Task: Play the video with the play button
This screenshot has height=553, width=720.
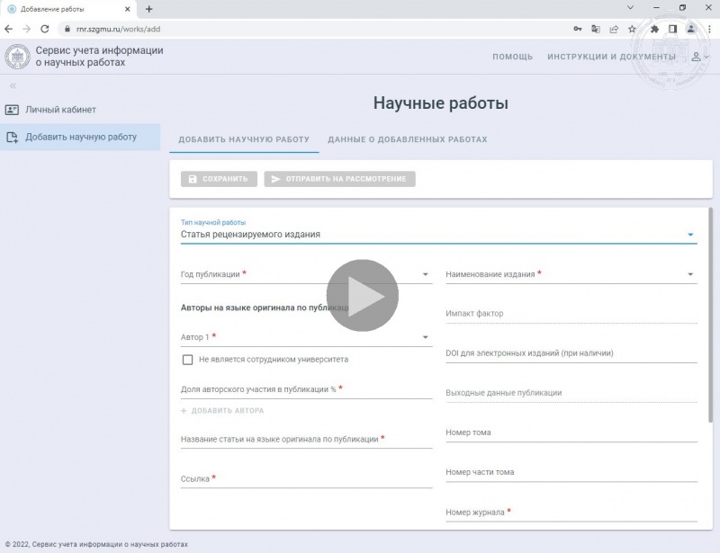Action: [x=363, y=296]
